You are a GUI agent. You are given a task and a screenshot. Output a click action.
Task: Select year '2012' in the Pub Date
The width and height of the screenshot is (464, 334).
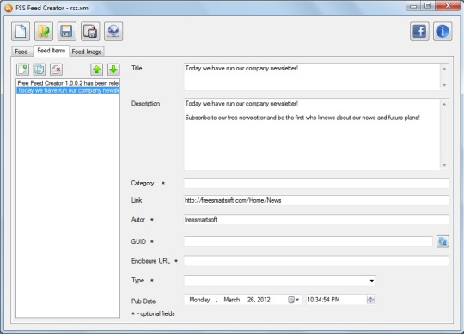263,300
